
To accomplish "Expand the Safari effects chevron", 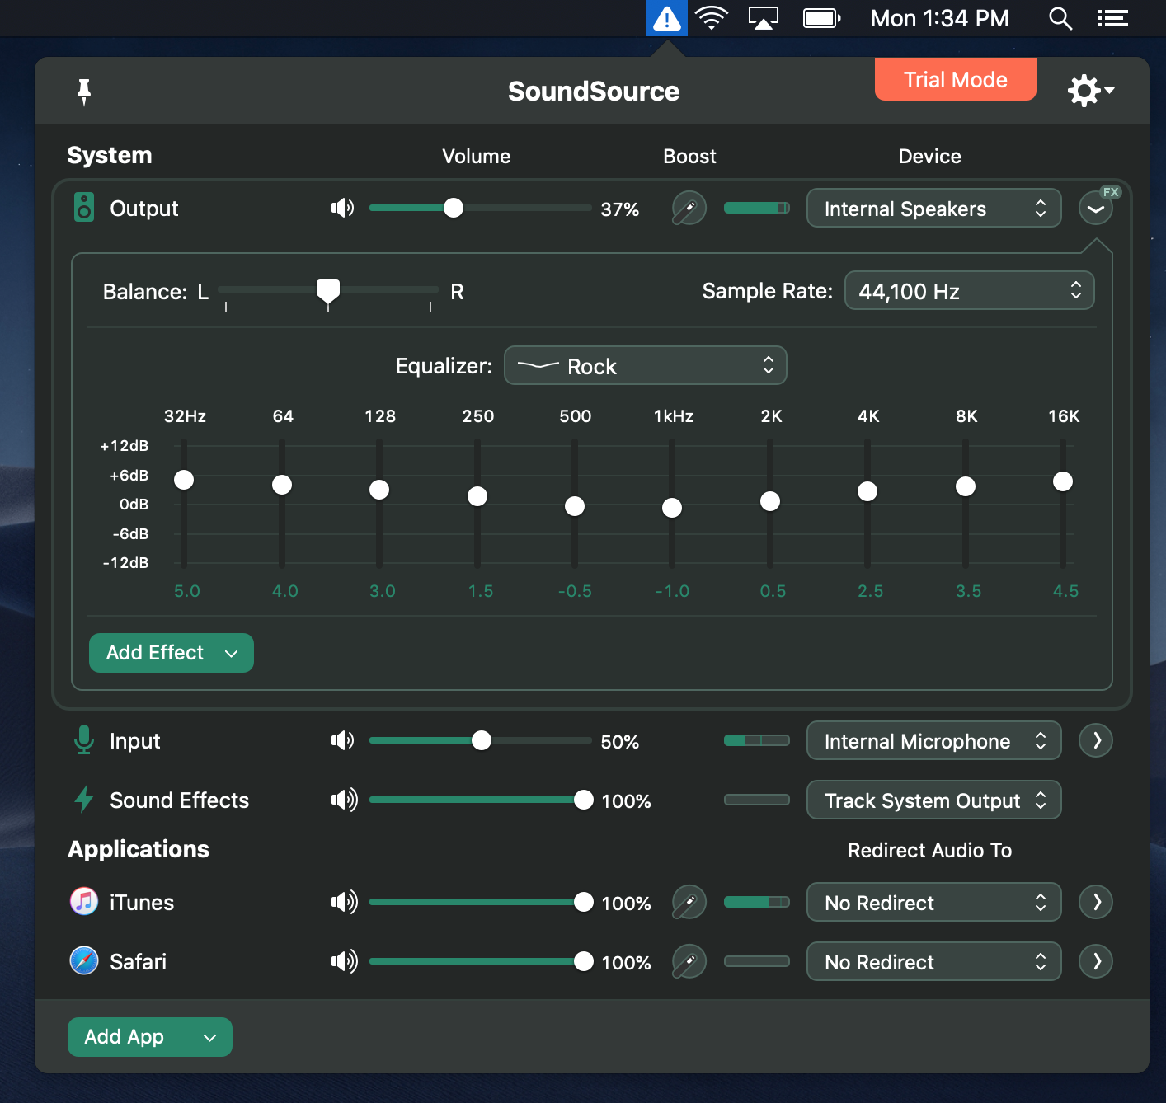I will (1096, 961).
